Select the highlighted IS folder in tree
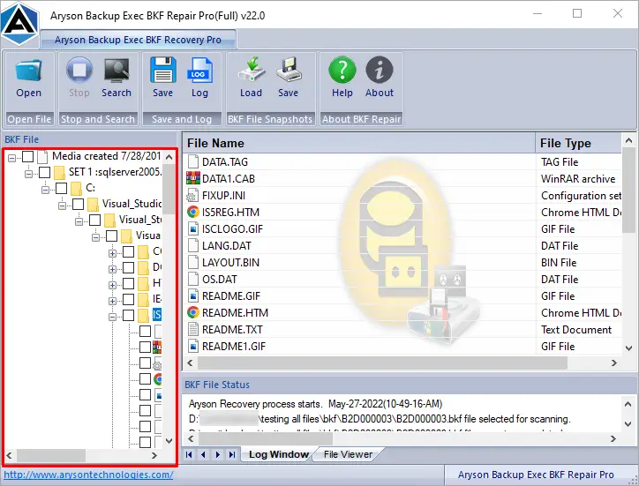 coord(157,315)
